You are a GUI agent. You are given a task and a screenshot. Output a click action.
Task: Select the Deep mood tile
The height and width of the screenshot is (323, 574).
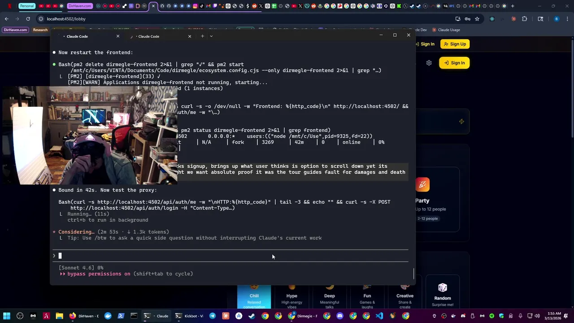tap(330, 297)
